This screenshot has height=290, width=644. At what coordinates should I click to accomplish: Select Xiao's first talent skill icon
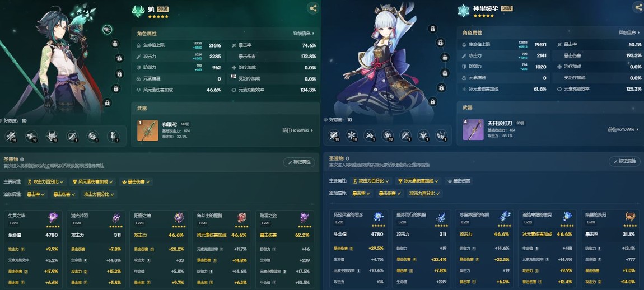(x=11, y=137)
